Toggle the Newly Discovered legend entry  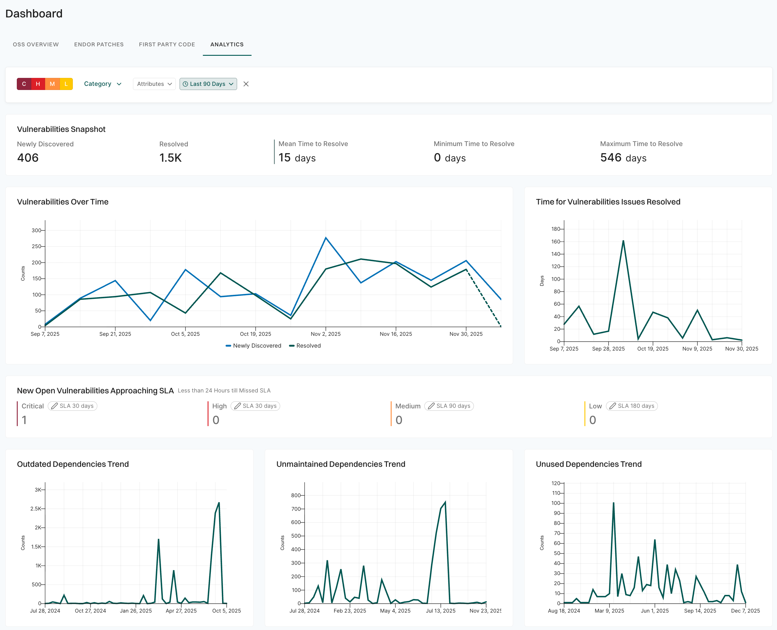pyautogui.click(x=253, y=346)
